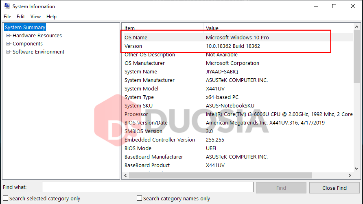
Task: Click the American Megatrends BIOS value
Action: coord(265,123)
